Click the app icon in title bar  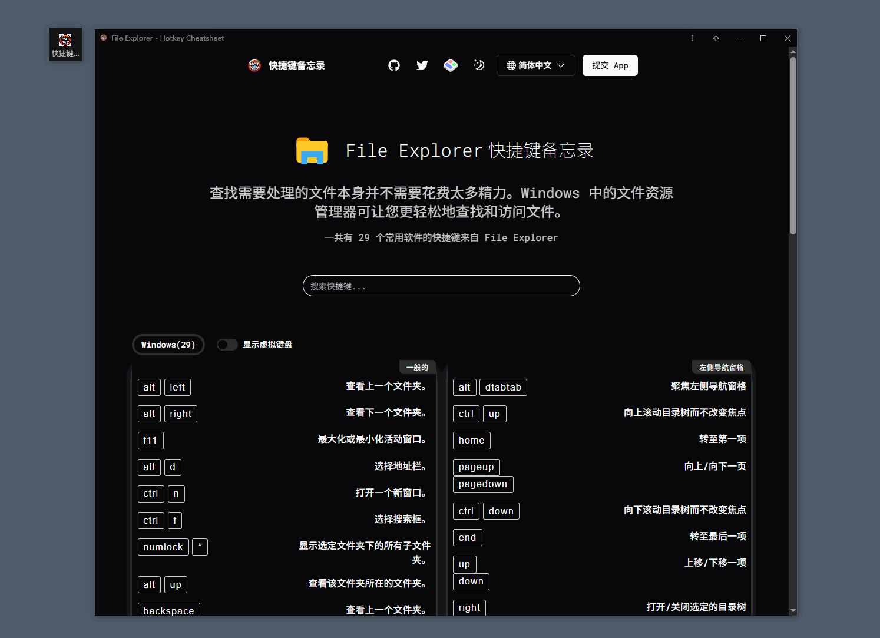(104, 38)
